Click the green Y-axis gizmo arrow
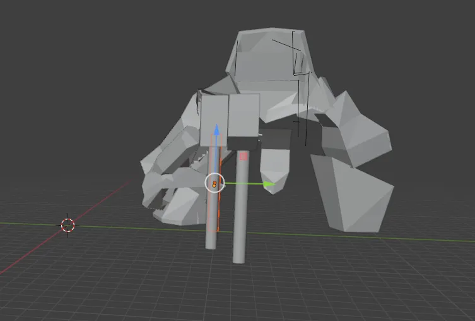This screenshot has width=475, height=321. 269,184
